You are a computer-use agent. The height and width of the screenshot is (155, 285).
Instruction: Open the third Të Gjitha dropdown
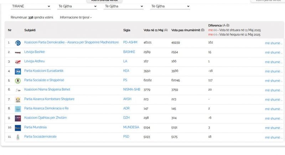[124, 6]
